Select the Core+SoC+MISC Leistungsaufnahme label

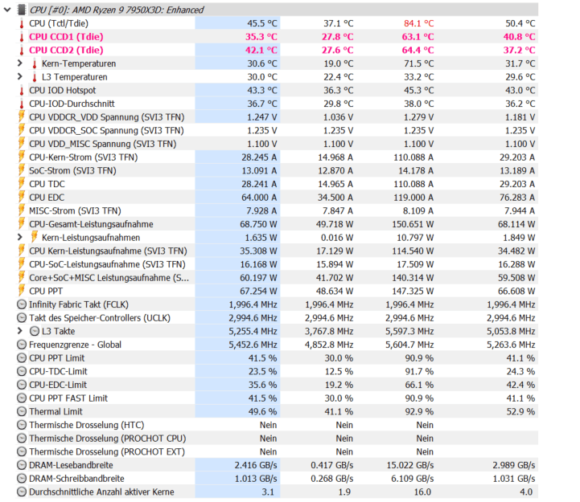(x=109, y=278)
